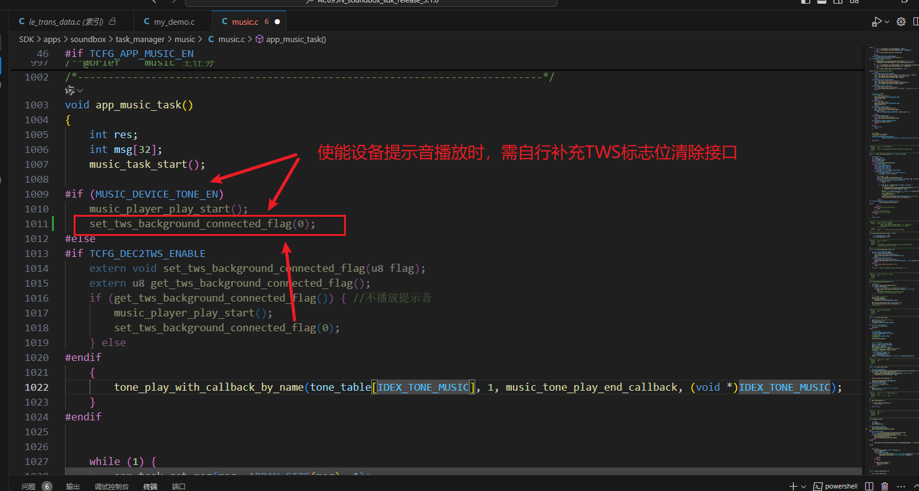Open customize layout icon
919x491 pixels.
tap(855, 2)
